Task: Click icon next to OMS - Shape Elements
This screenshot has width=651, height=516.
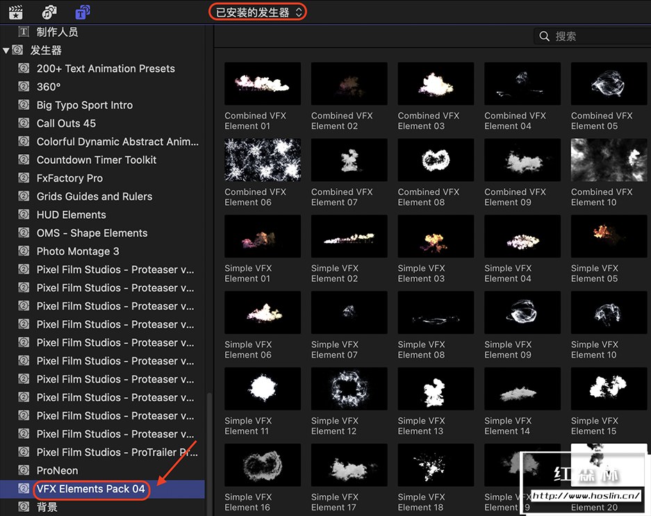Action: tap(24, 233)
